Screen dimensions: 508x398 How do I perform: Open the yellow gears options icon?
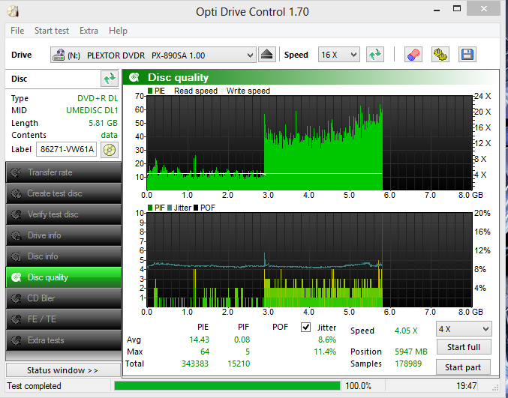coord(440,55)
